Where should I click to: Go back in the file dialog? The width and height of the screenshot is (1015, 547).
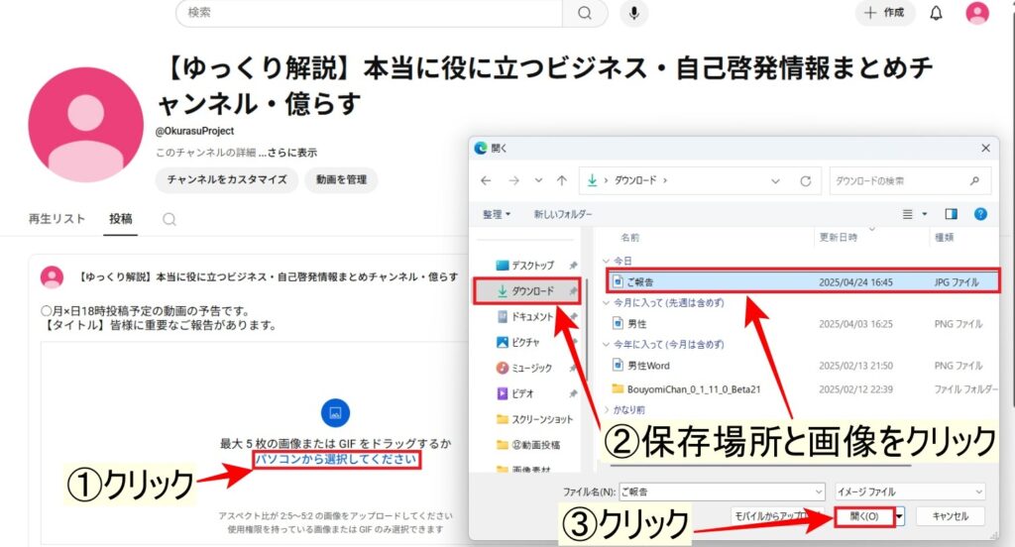coord(486,180)
